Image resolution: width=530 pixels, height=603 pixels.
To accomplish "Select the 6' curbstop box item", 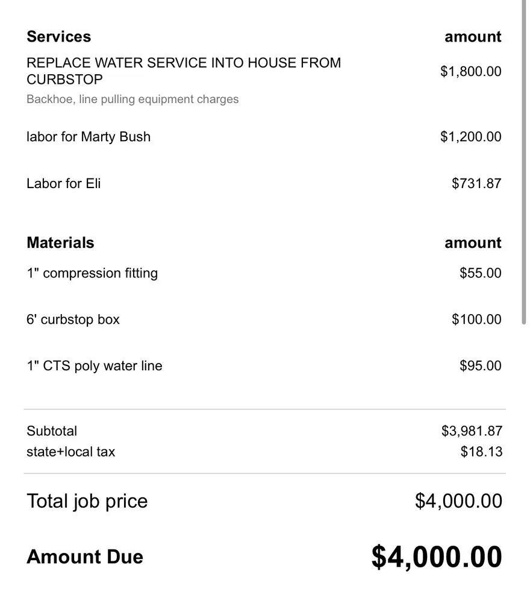I will point(73,320).
